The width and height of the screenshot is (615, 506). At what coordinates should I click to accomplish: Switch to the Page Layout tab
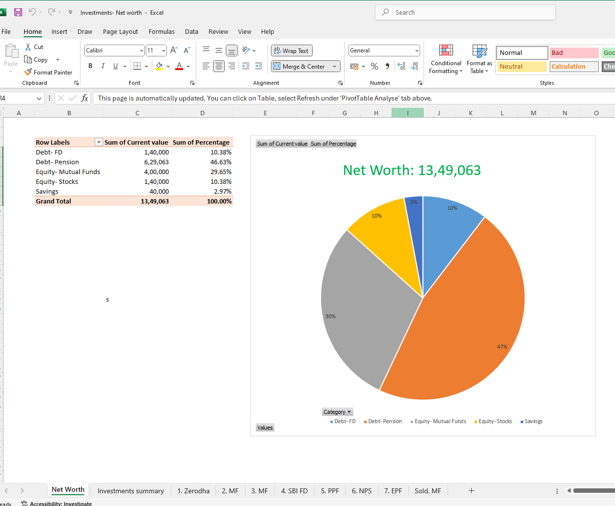[120, 31]
